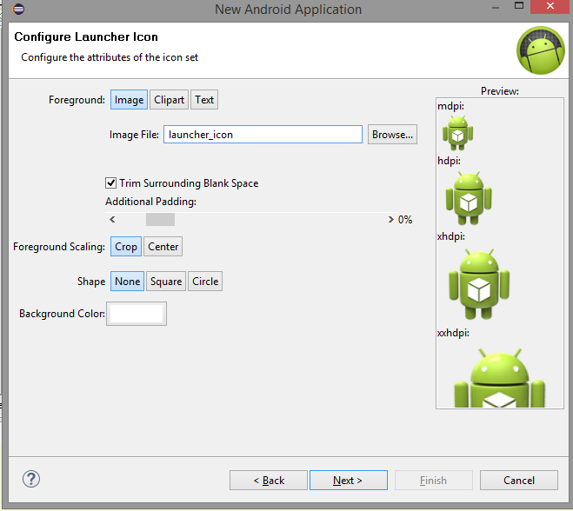The image size is (573, 511).
Task: Click the padding slider left arrow
Action: [x=112, y=219]
